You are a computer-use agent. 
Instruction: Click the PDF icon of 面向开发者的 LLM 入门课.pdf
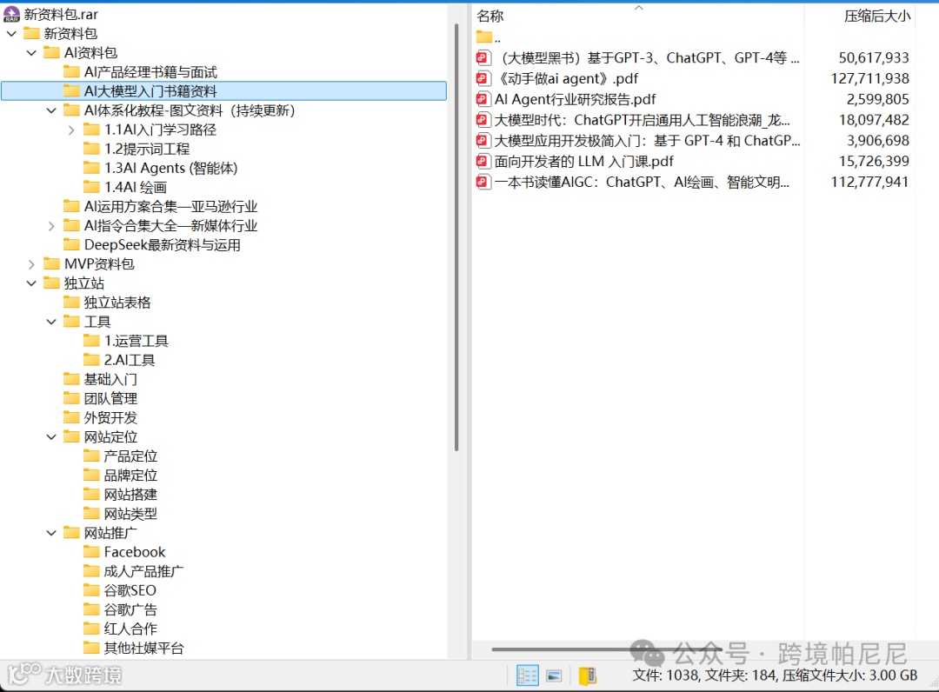pos(483,162)
